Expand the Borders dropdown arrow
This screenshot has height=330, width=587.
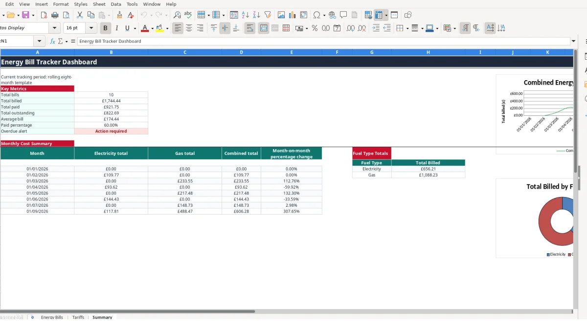pos(407,28)
